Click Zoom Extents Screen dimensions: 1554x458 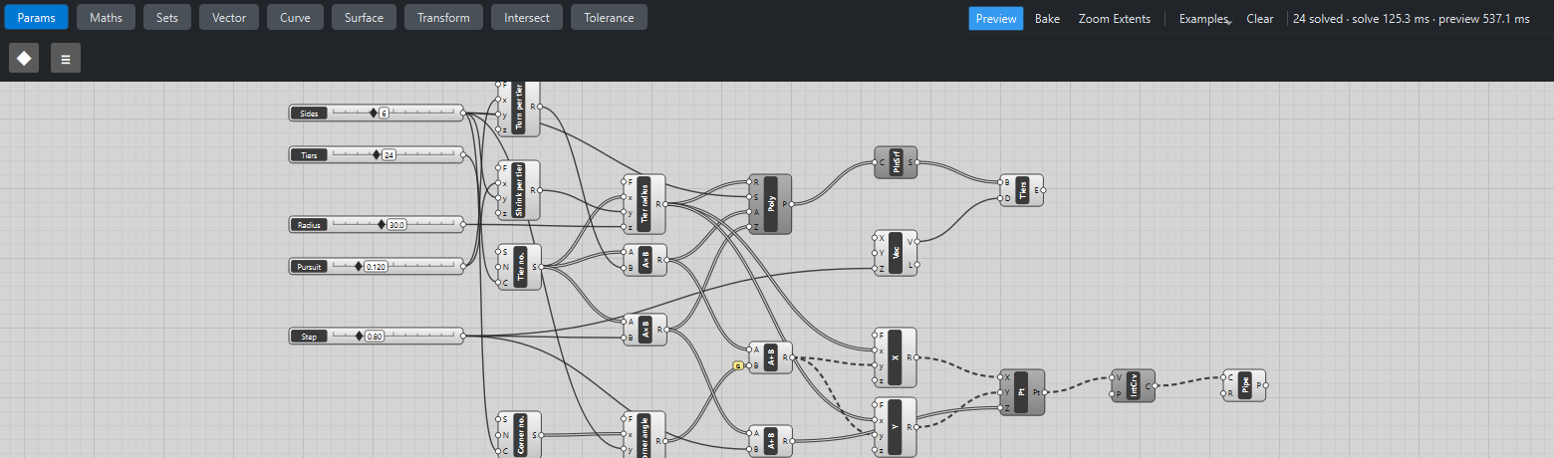[x=1114, y=18]
